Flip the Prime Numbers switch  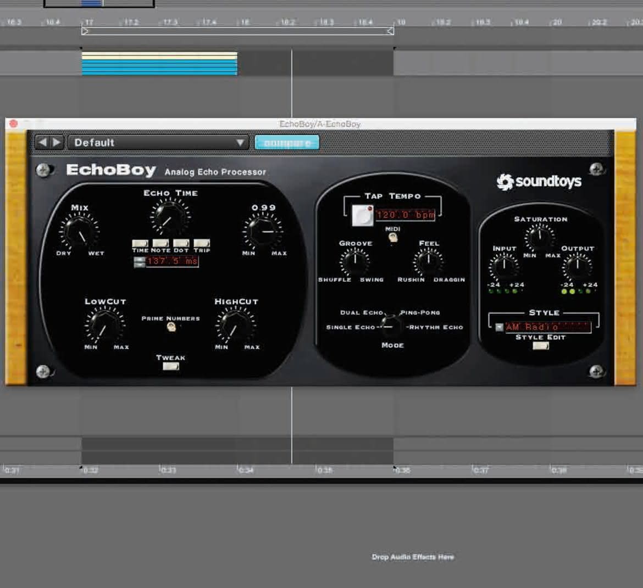coord(171,327)
